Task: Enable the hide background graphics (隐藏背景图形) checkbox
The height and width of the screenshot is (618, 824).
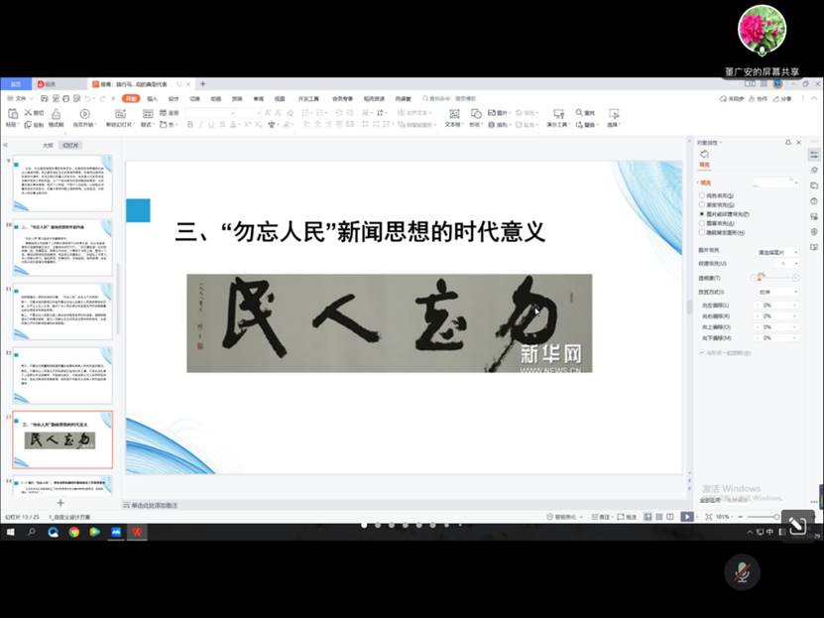Action: pos(701,231)
